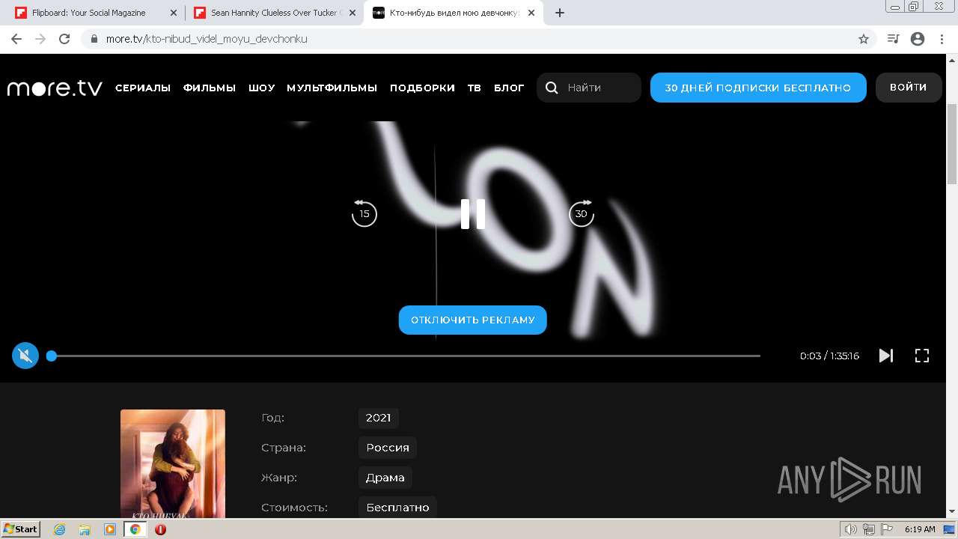
Task: Click the Бесплатно cost tag
Action: 397,508
